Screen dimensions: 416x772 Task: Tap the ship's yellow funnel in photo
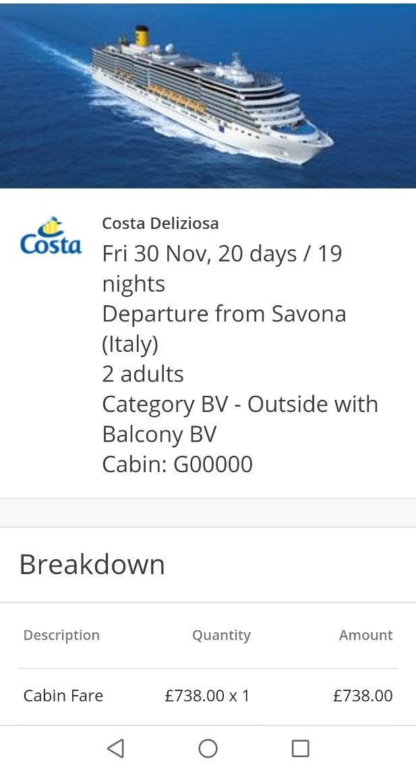(142, 36)
